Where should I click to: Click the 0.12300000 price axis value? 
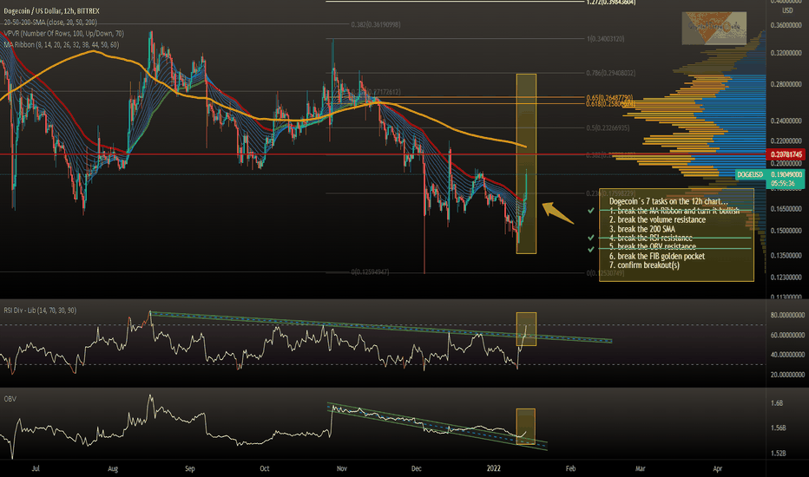786,278
